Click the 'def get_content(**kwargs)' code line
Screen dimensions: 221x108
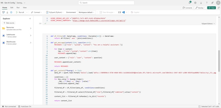point(66,70)
